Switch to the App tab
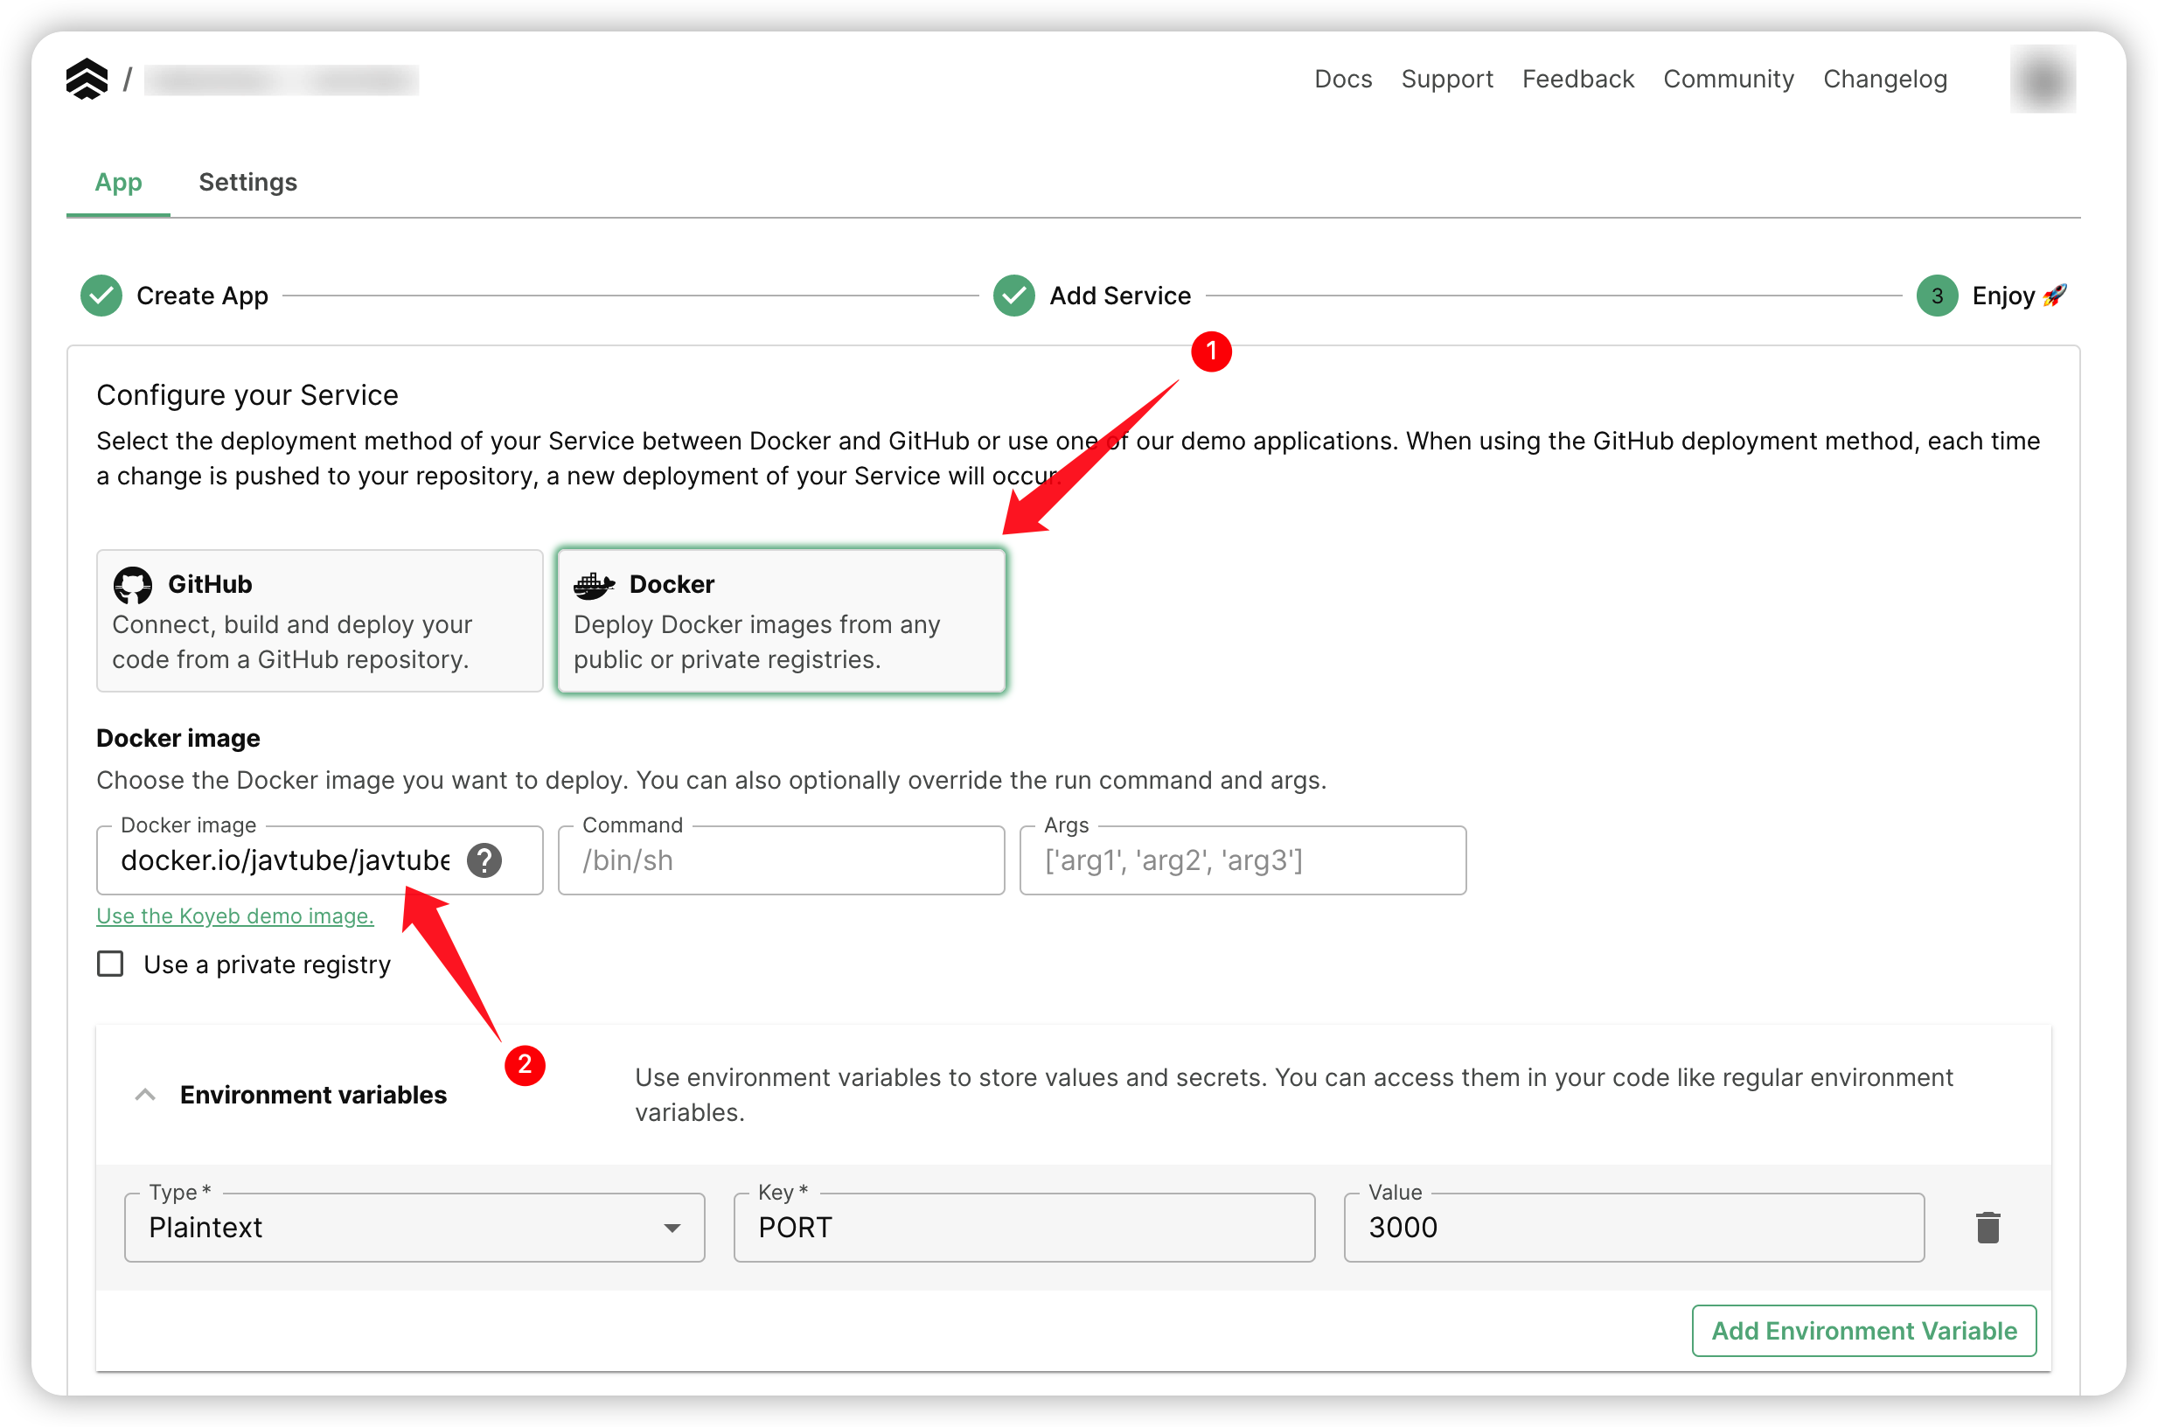The height and width of the screenshot is (1427, 2158). click(x=118, y=182)
